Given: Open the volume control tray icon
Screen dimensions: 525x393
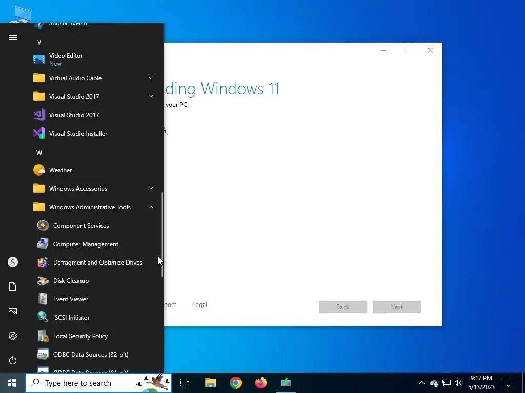Looking at the screenshot, I should 458,383.
